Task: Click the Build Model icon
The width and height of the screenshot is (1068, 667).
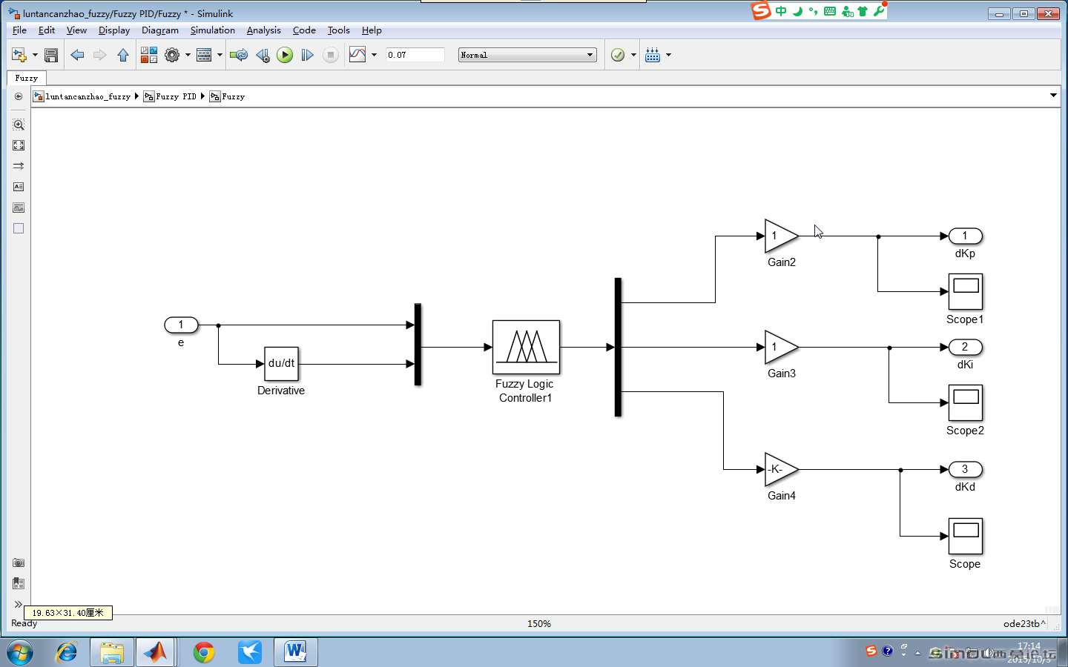Action: tap(653, 55)
